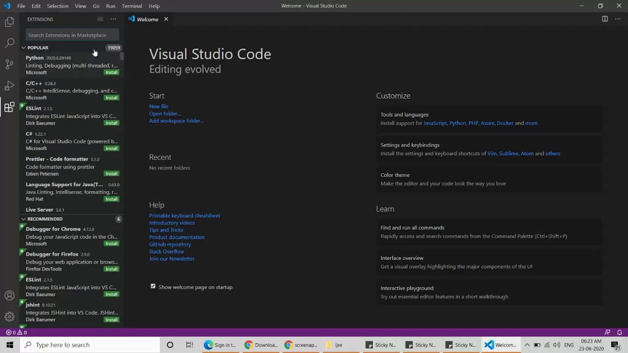The image size is (628, 353).
Task: Close the Welcome tab
Action: 166,19
